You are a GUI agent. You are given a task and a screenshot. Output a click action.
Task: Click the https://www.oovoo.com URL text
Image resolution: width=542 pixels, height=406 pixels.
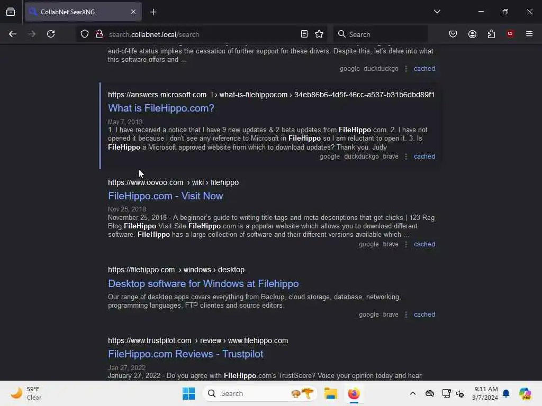146,182
